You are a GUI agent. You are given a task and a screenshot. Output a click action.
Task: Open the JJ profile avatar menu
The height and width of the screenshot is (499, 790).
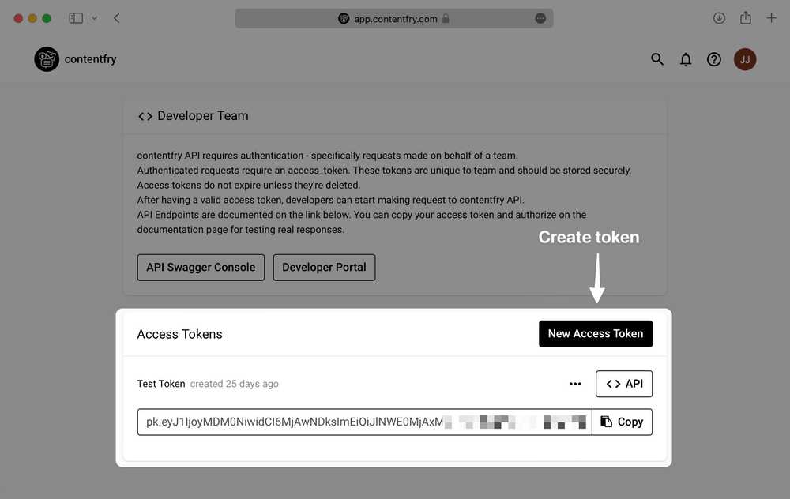pos(743,58)
